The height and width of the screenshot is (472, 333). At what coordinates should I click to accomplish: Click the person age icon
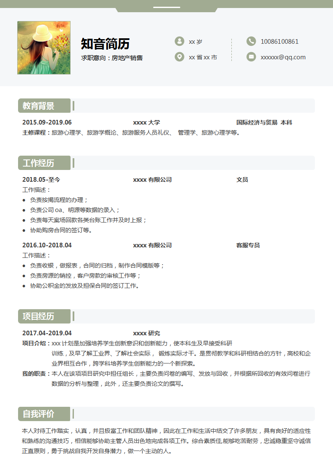(179, 41)
